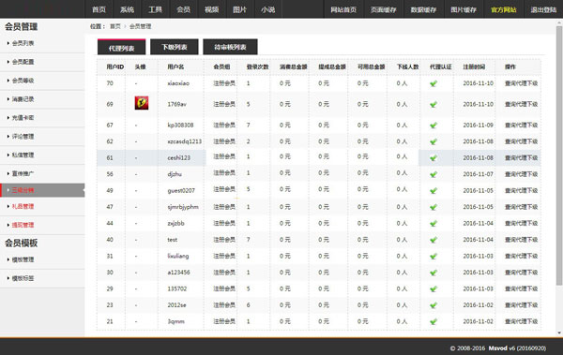Image resolution: width=563 pixels, height=355 pixels.
Task: Open the 会员 top menu
Action: (x=183, y=9)
